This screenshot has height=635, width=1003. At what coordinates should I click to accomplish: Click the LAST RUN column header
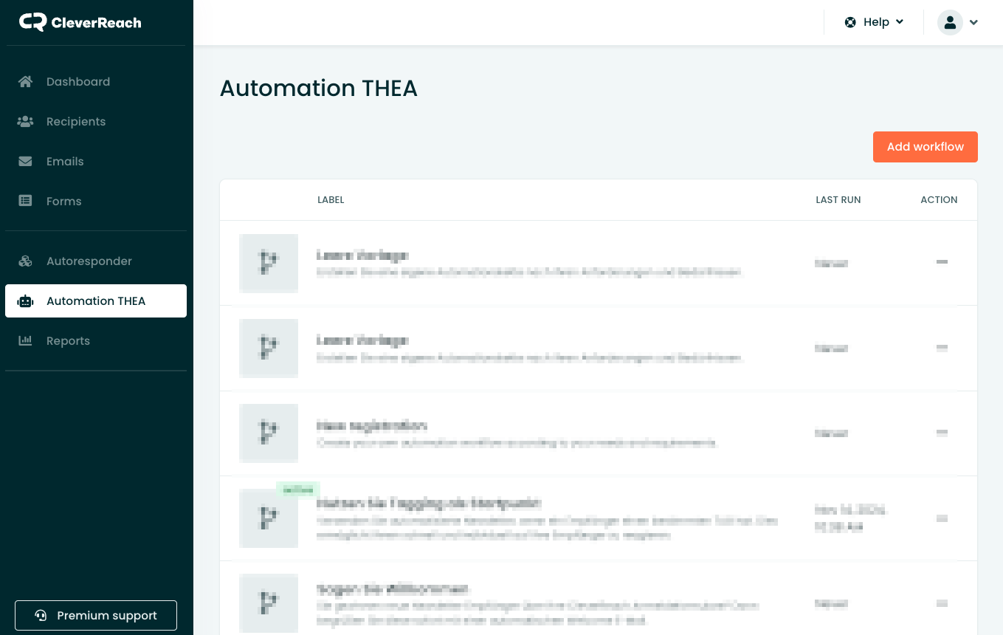[x=838, y=200]
